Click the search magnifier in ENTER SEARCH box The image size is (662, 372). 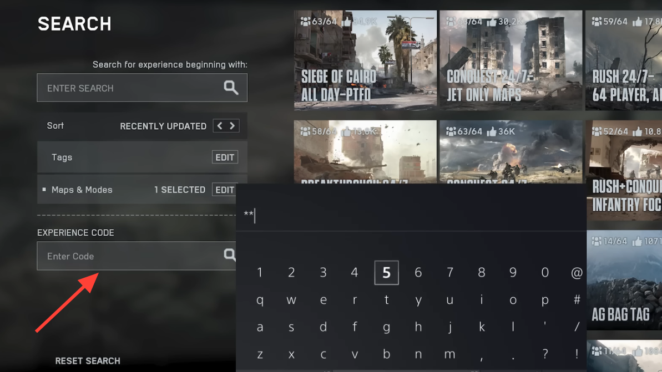tap(231, 87)
